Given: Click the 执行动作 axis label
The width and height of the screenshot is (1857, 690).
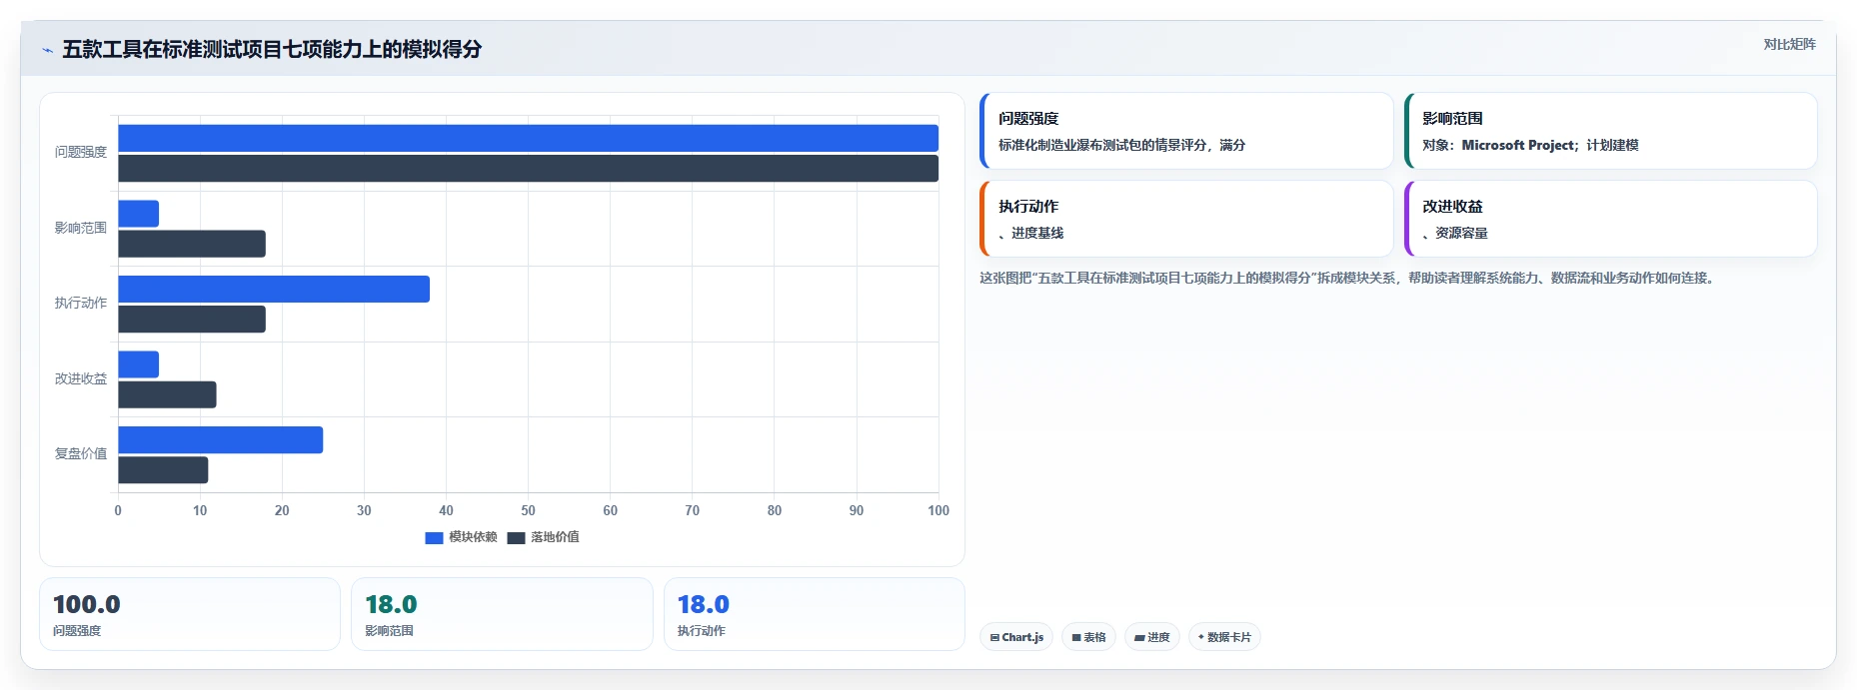Looking at the screenshot, I should (81, 303).
